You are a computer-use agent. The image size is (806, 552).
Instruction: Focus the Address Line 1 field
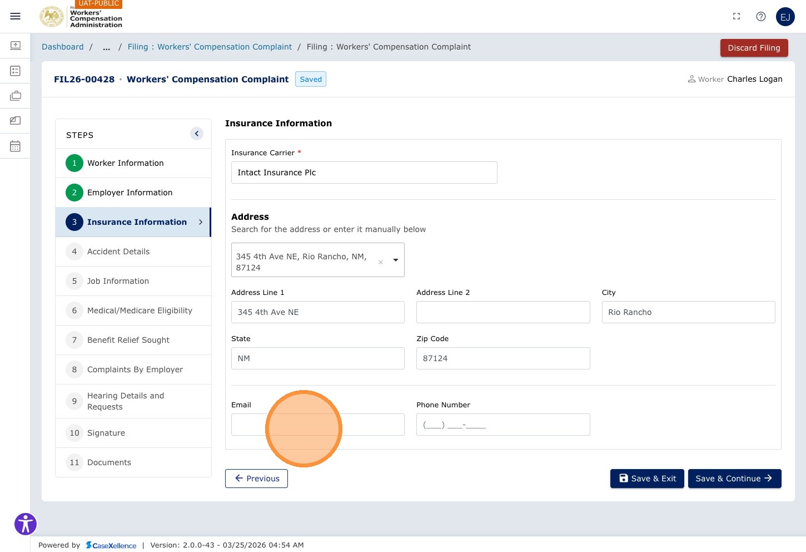pyautogui.click(x=318, y=312)
